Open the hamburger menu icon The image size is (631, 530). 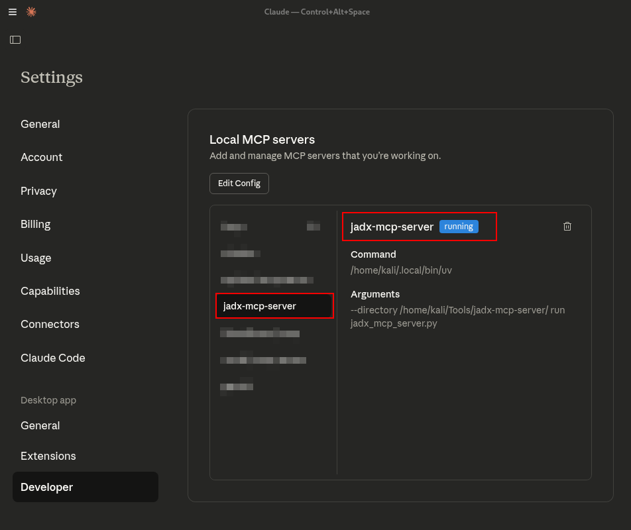(x=13, y=12)
